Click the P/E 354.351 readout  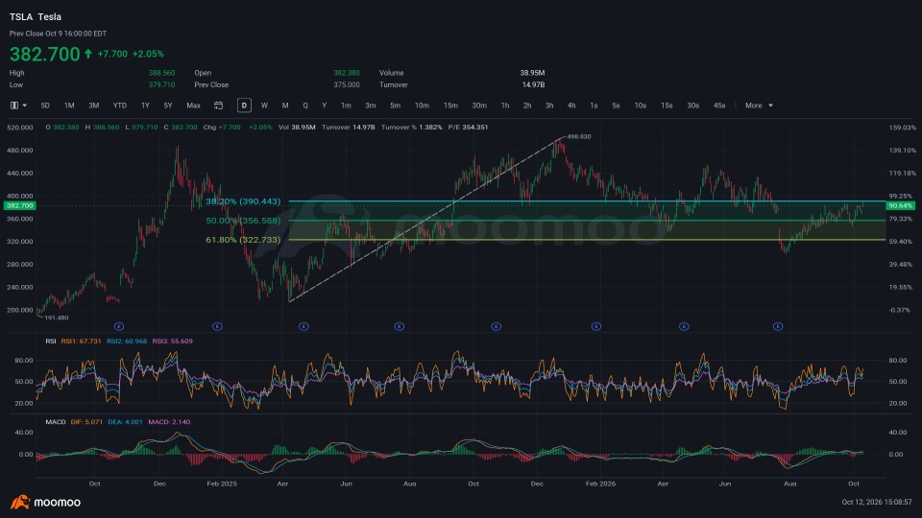pyautogui.click(x=468, y=127)
